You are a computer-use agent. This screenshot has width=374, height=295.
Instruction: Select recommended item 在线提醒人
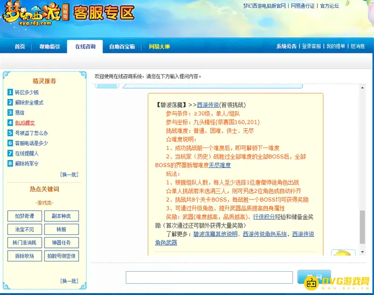click(x=27, y=153)
